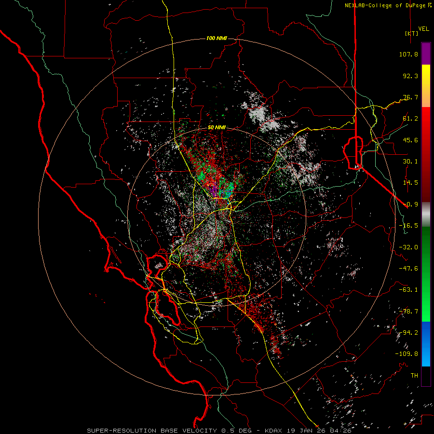Click the -0.9 legend value
Viewport: 434px width, 434px height.
tap(410, 204)
